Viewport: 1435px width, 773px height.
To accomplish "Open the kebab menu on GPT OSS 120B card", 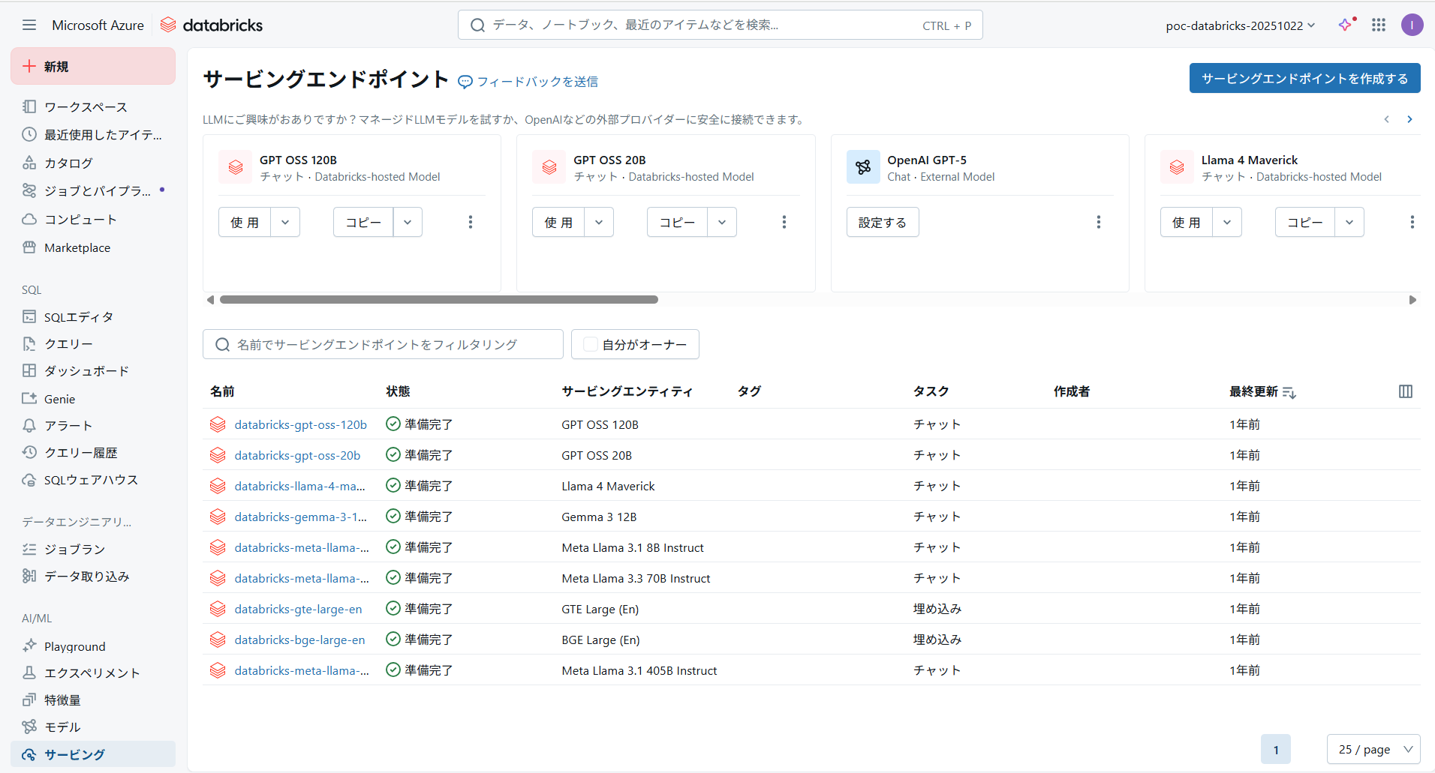I will (x=471, y=222).
